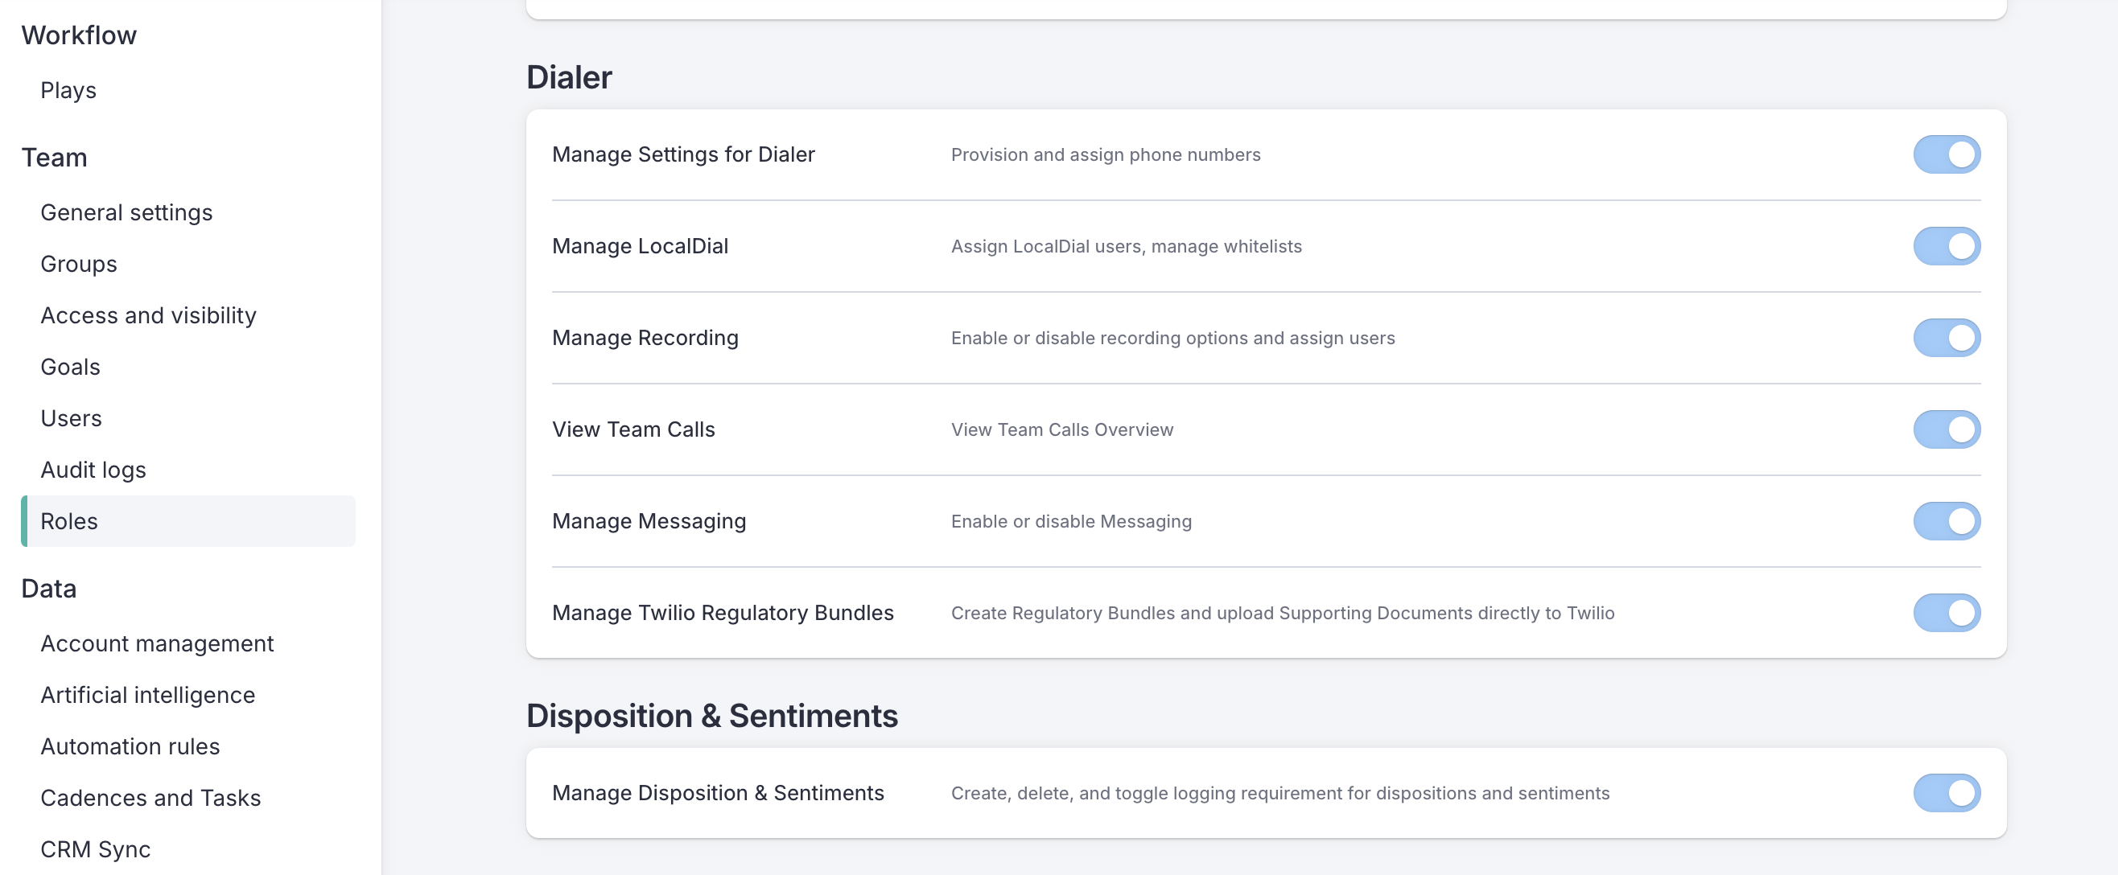Turn off Manage Messaging switch

[1946, 521]
